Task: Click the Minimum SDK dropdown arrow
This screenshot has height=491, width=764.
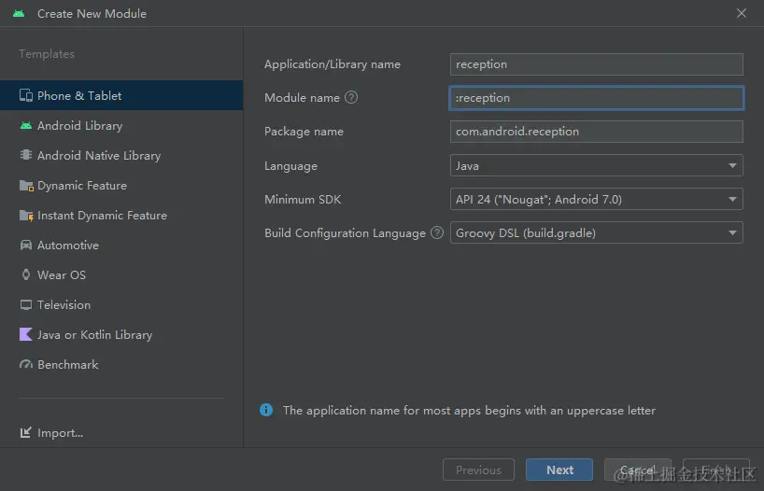Action: 732,199
